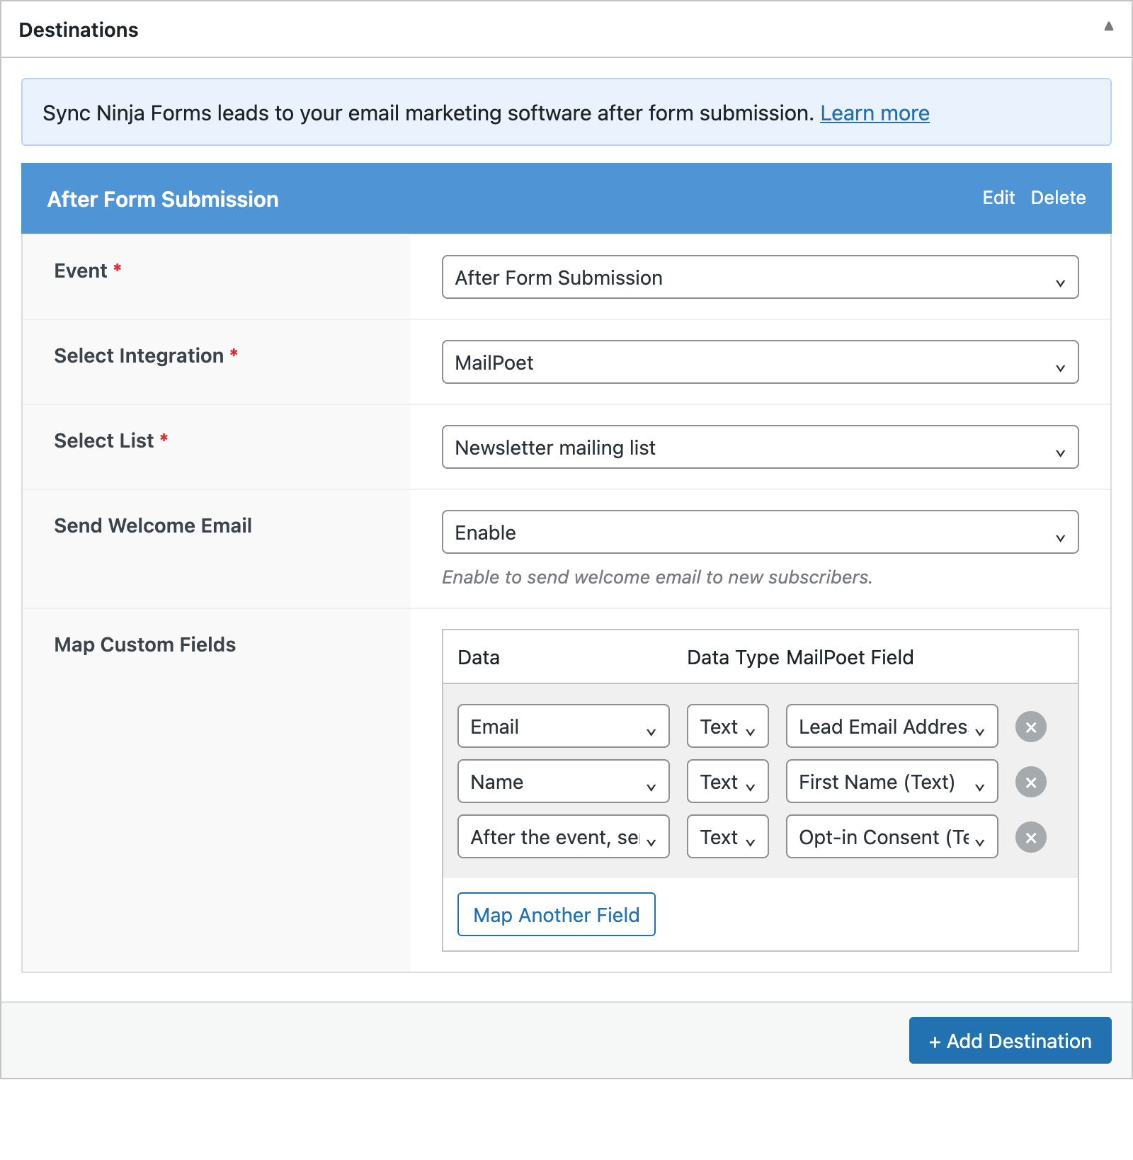Open the 'After the event' data dropdown
The width and height of the screenshot is (1133, 1160).
pyautogui.click(x=563, y=836)
